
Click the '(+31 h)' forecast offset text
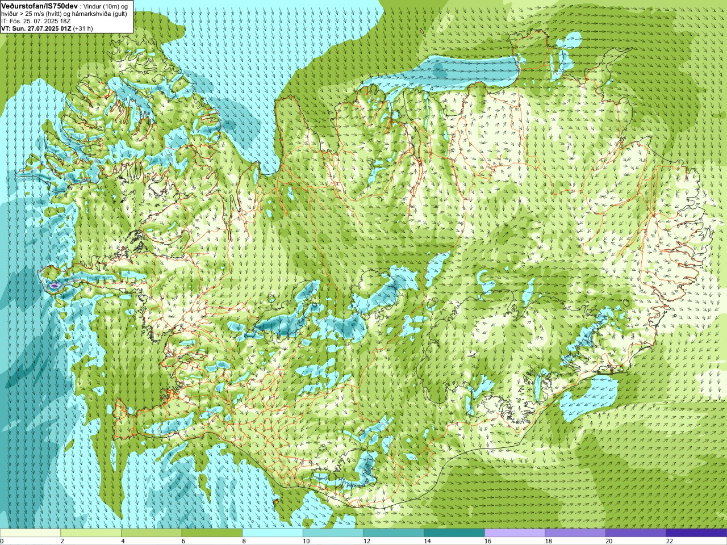pos(83,28)
